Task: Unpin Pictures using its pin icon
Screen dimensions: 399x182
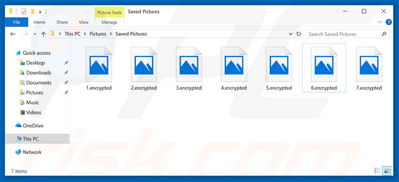Action: tap(66, 93)
